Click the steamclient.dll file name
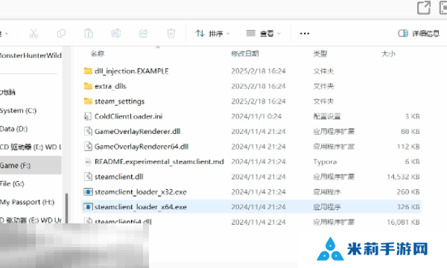 pyautogui.click(x=119, y=176)
